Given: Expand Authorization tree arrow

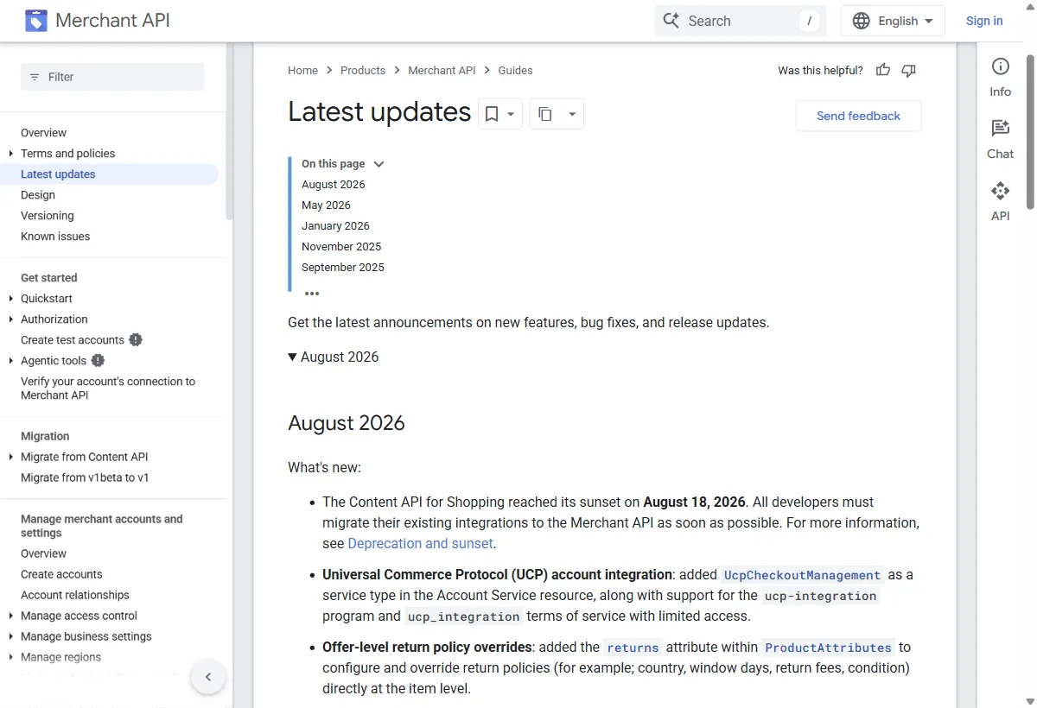Looking at the screenshot, I should [11, 319].
